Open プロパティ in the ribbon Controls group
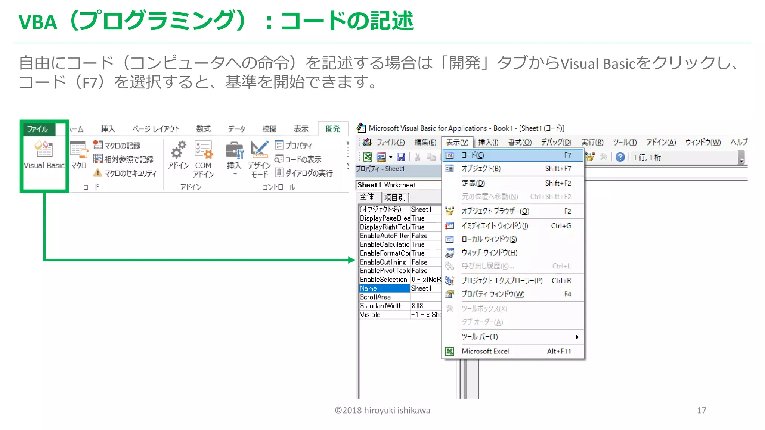Image resolution: width=765 pixels, height=430 pixels. (293, 145)
